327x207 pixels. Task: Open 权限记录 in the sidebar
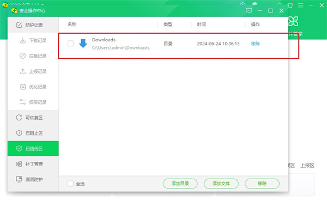33,102
